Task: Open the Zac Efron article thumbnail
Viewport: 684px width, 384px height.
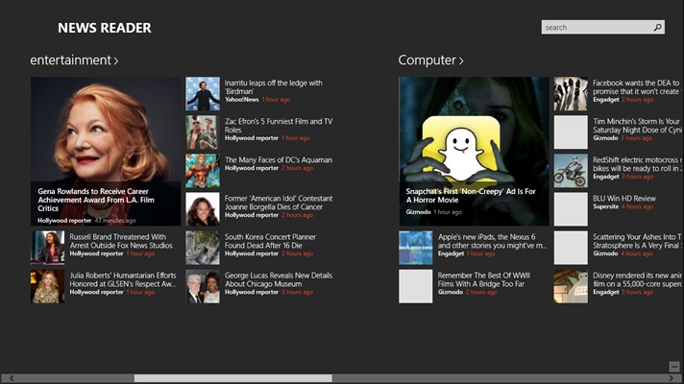Action: (x=203, y=132)
